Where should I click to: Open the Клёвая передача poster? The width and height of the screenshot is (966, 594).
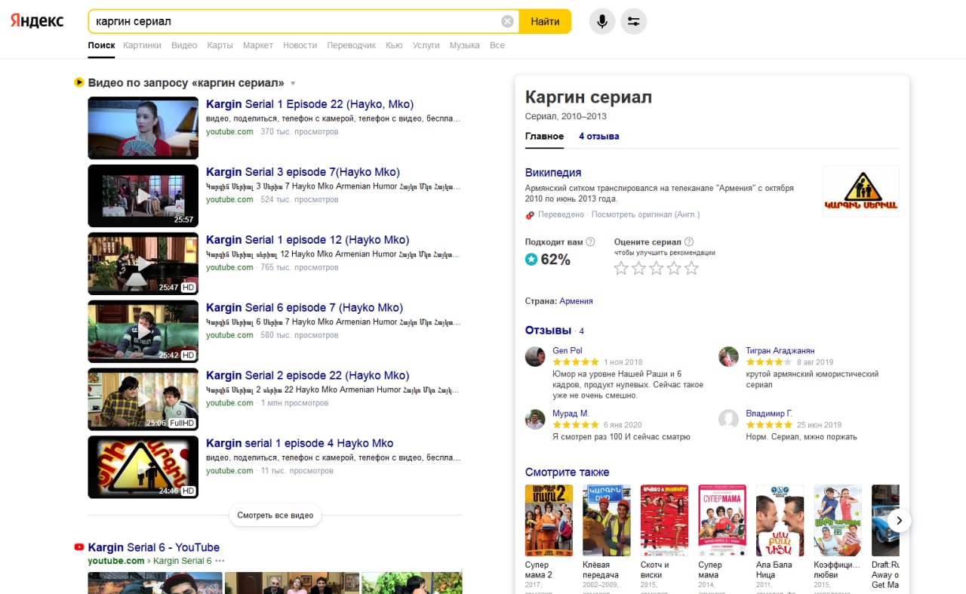coord(607,520)
